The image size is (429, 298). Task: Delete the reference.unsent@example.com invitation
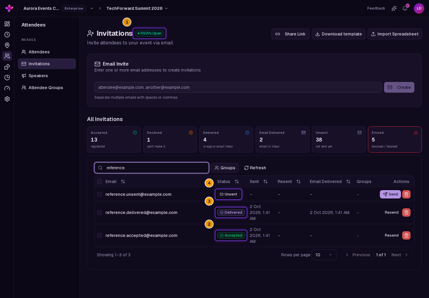[x=406, y=194]
